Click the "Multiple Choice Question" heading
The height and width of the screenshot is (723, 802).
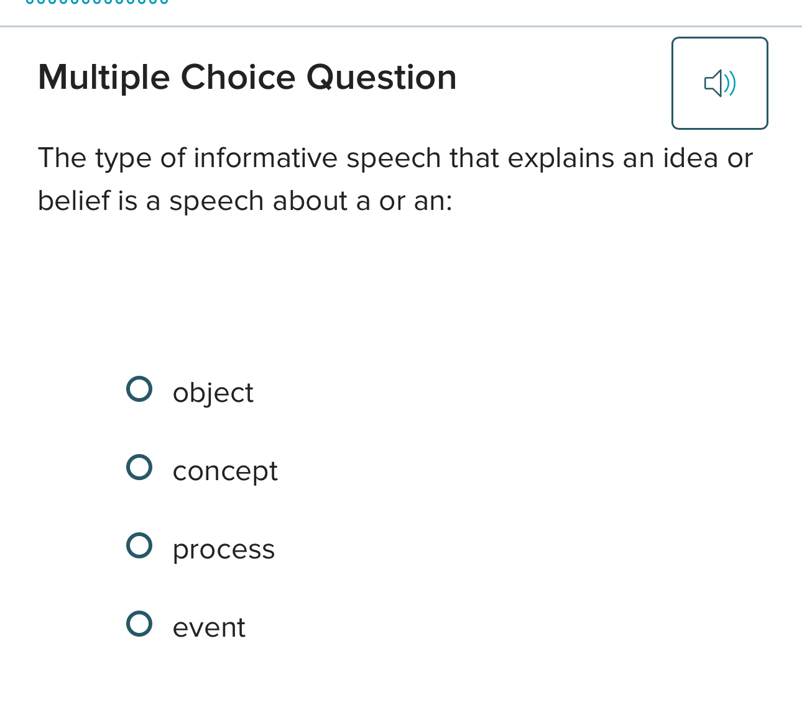(x=247, y=78)
